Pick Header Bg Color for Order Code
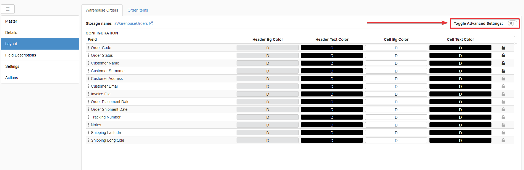This screenshot has width=524, height=170. 268,48
